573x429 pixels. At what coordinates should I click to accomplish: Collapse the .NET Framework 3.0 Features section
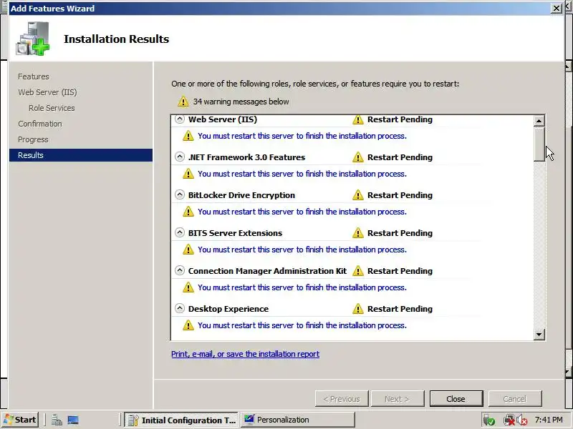point(180,157)
